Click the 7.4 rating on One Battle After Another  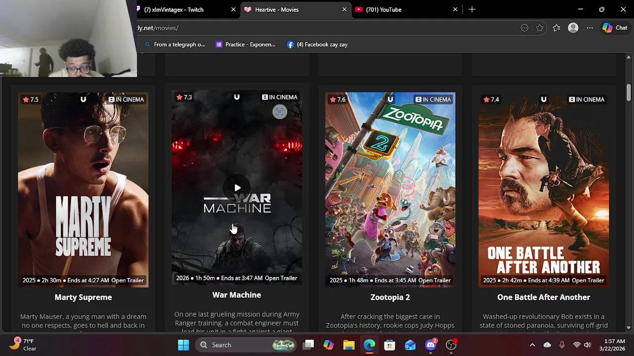click(491, 99)
